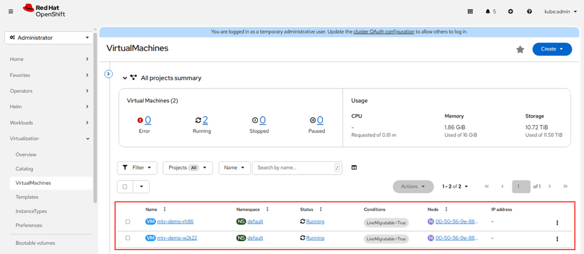Click the Create button
This screenshot has height=254, width=584.
(552, 49)
